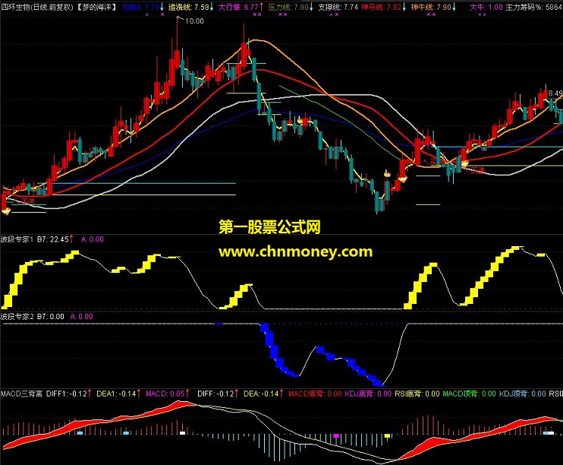Click A: 0.00 in 波段专家1 panel
The width and height of the screenshot is (563, 465).
pyautogui.click(x=93, y=239)
